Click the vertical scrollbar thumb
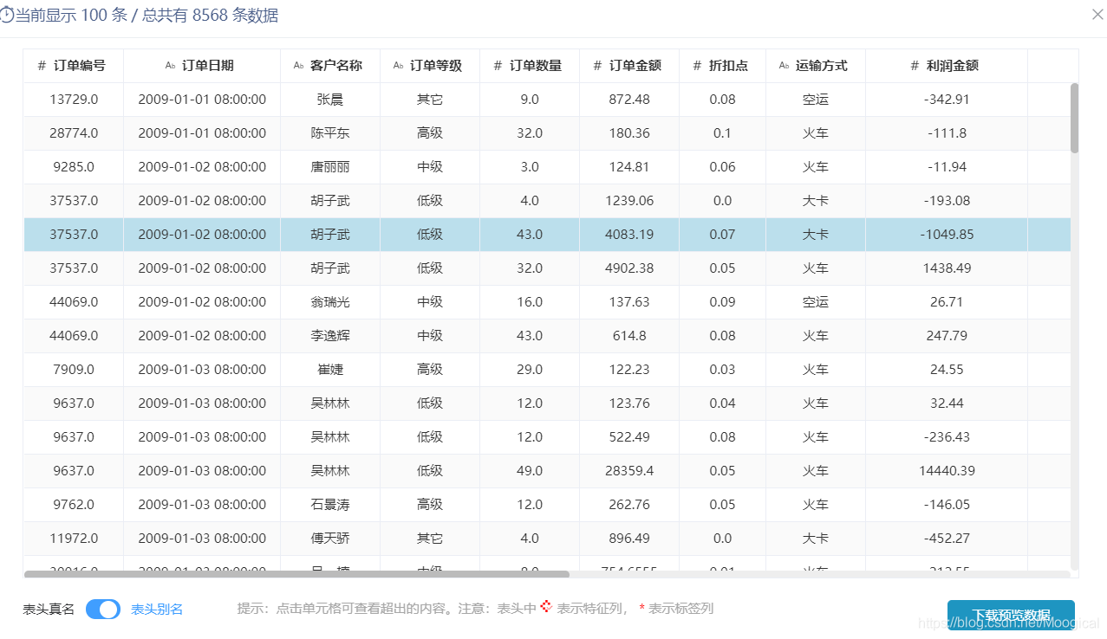 click(1075, 118)
